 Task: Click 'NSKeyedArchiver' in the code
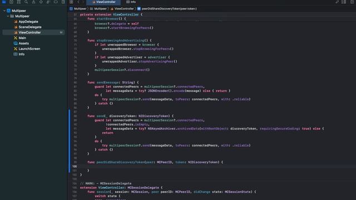click(x=162, y=128)
